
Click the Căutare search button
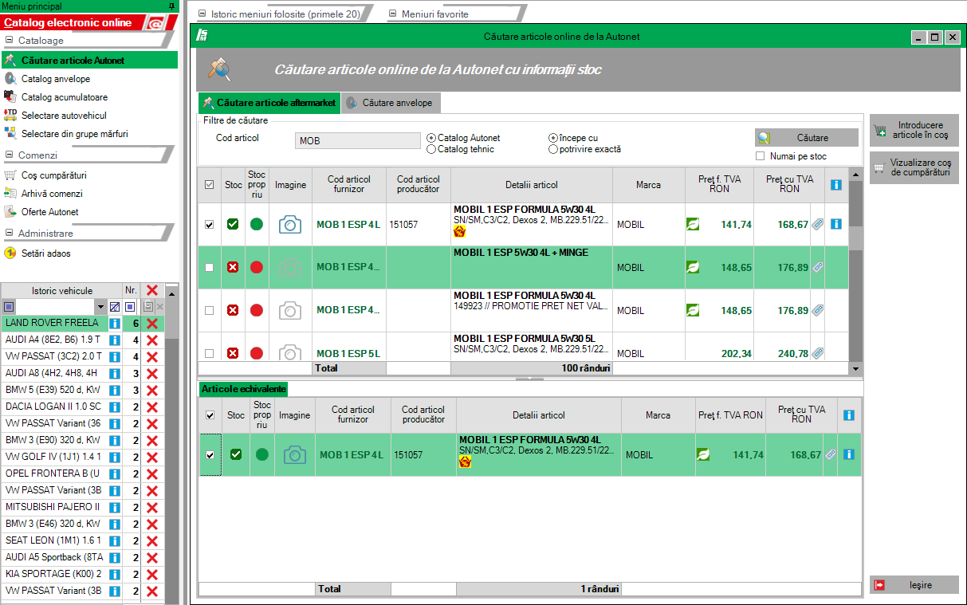coord(807,138)
